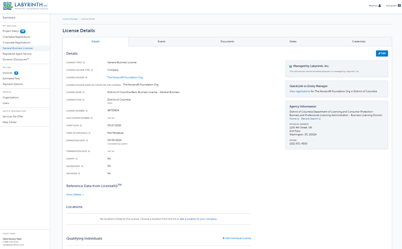The width and height of the screenshot is (402, 249).
Task: Open Organizations in sidebar
Action: [11, 98]
